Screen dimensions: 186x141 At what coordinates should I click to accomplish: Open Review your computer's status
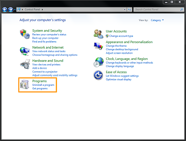point(49,34)
